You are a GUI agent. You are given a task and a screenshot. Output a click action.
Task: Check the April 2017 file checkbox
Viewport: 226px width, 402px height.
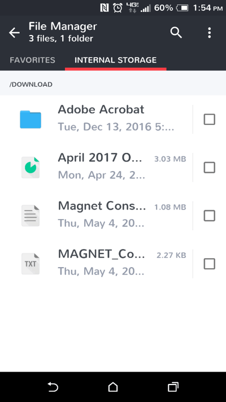[x=209, y=168]
